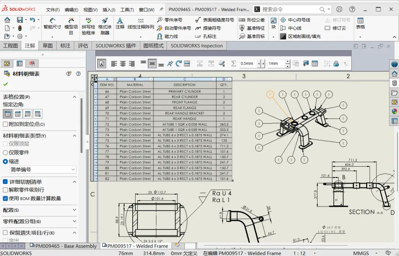Center-align table text horizontally
Viewport: 399px width, 256px height.
coord(123,64)
